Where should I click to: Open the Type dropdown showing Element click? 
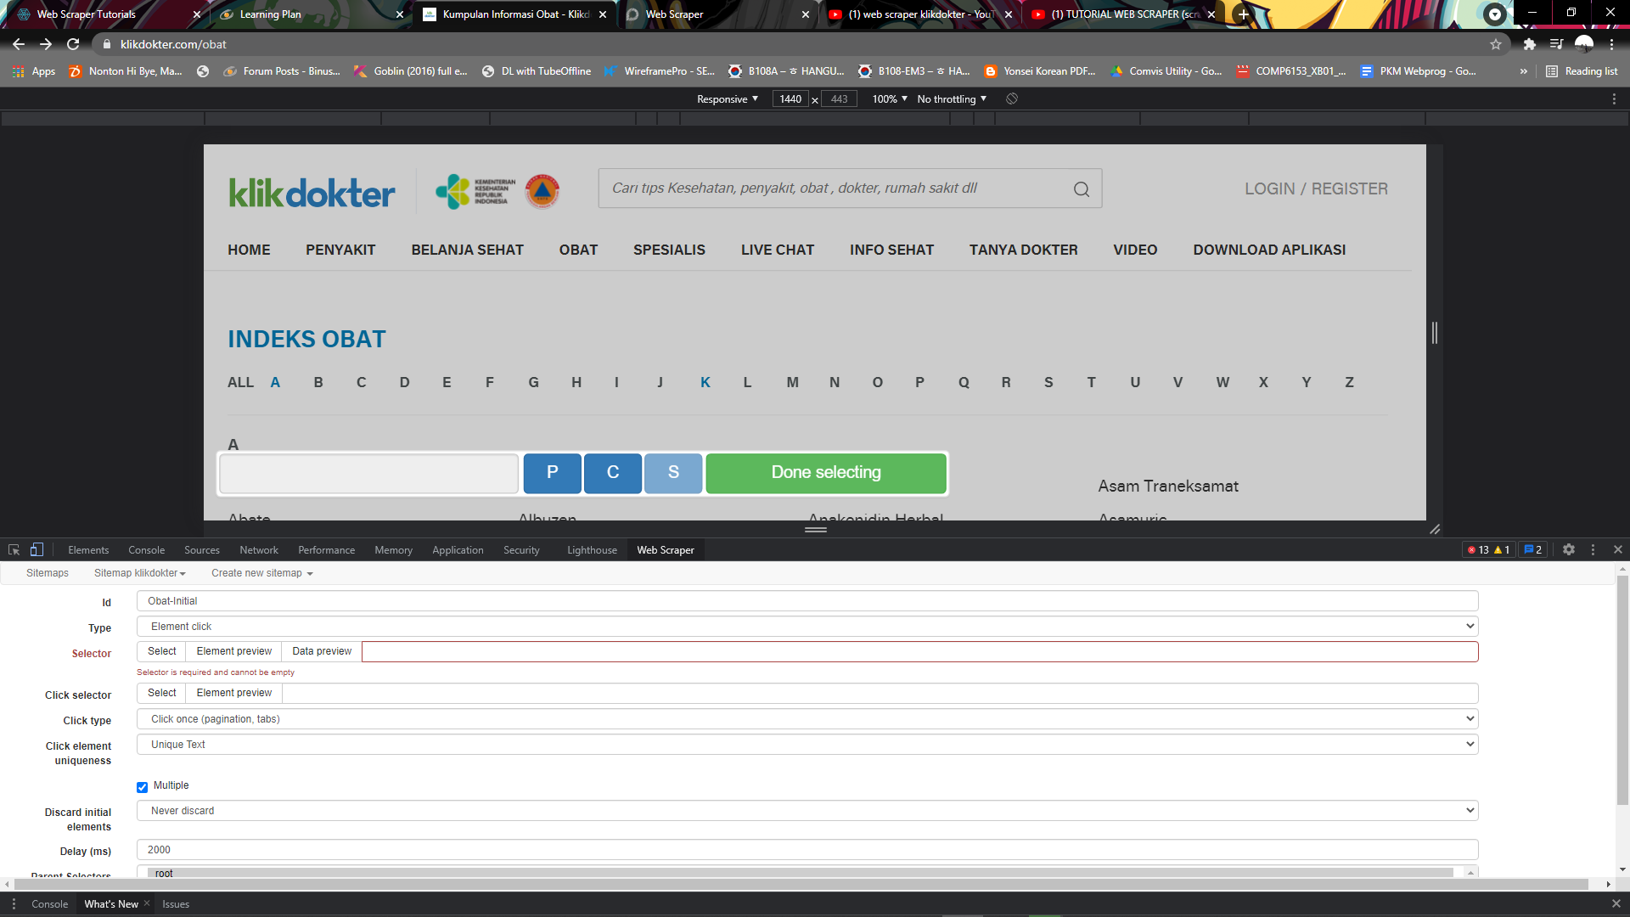tap(807, 627)
